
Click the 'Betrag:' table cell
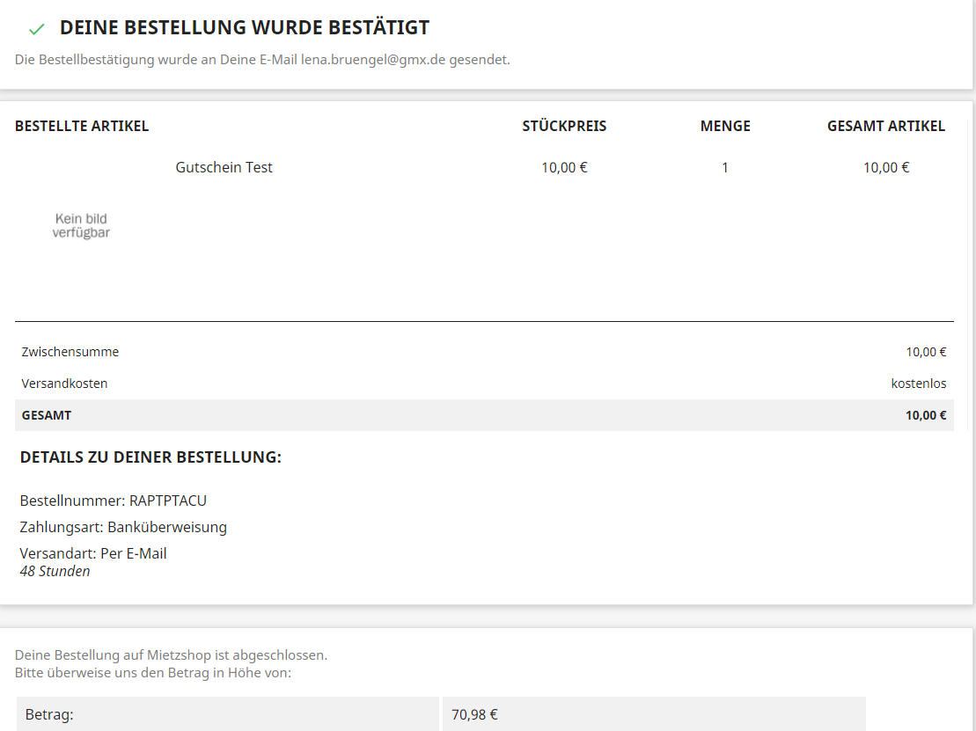(x=228, y=714)
